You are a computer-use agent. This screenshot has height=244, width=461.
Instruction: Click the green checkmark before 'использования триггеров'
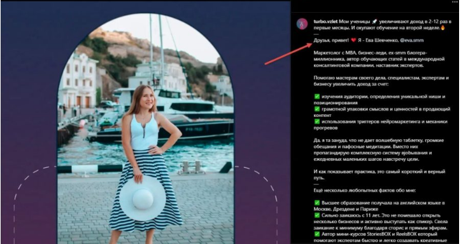pyautogui.click(x=316, y=121)
